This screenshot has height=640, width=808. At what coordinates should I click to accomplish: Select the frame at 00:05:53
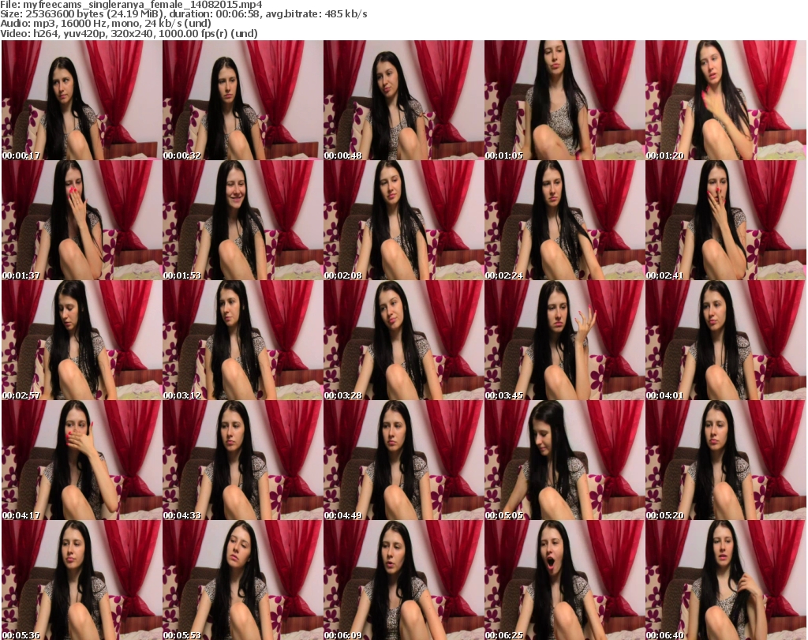(x=243, y=580)
